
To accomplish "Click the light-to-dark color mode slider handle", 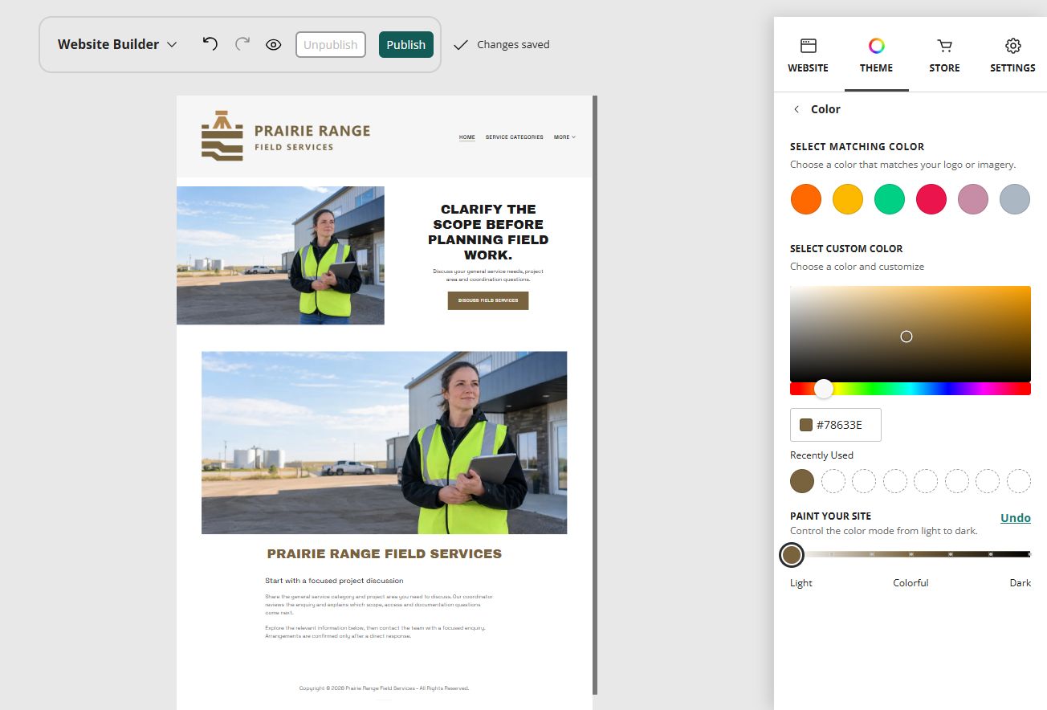I will pyautogui.click(x=792, y=554).
